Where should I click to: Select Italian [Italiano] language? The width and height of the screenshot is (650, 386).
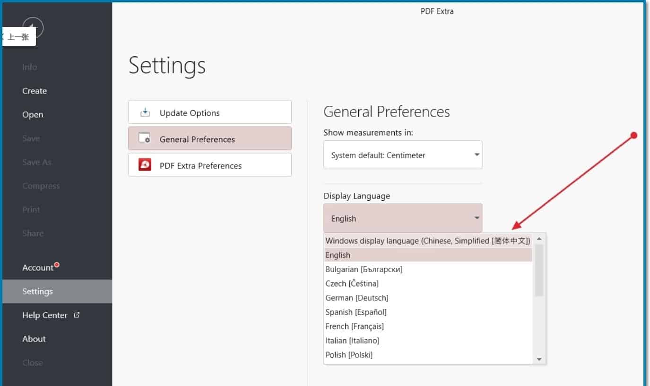(428, 340)
